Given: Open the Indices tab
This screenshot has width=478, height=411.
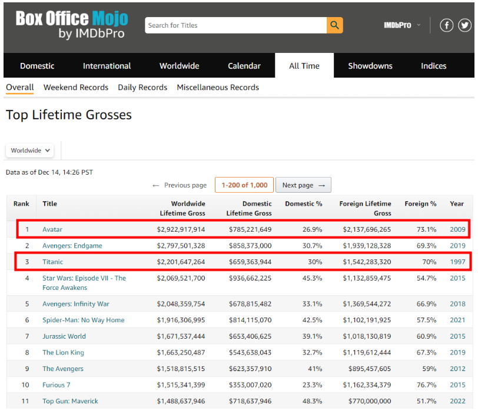Looking at the screenshot, I should click(433, 66).
